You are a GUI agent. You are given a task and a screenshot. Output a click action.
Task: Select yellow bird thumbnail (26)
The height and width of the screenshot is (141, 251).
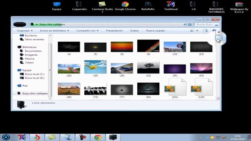pos(95,67)
